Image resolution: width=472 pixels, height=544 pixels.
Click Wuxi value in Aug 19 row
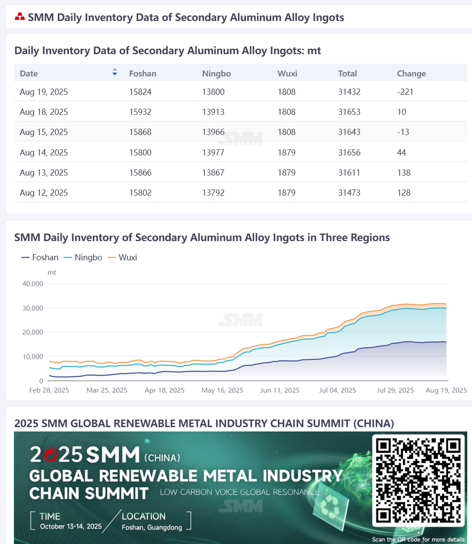[286, 92]
